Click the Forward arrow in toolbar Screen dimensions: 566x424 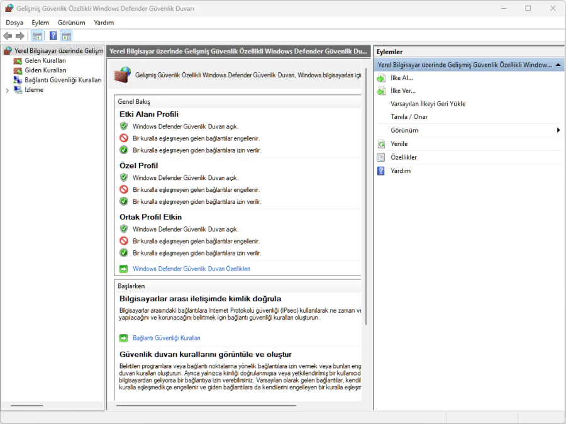(20, 36)
